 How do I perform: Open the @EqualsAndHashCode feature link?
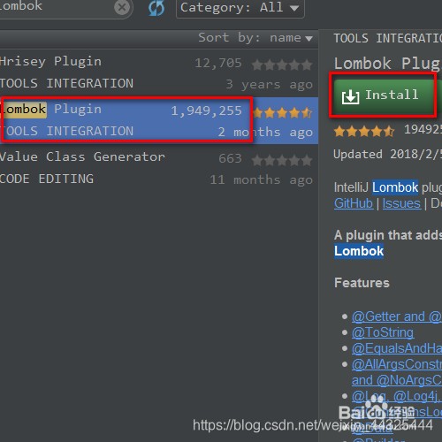point(397,348)
